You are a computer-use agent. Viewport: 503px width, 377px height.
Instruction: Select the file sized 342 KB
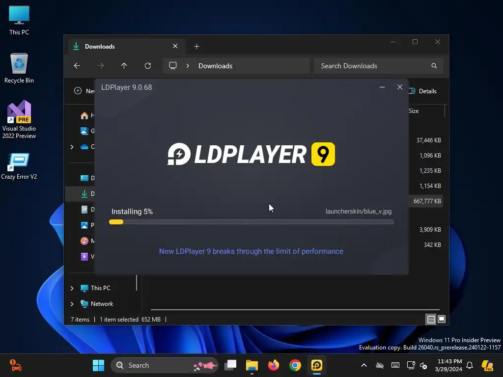click(432, 244)
